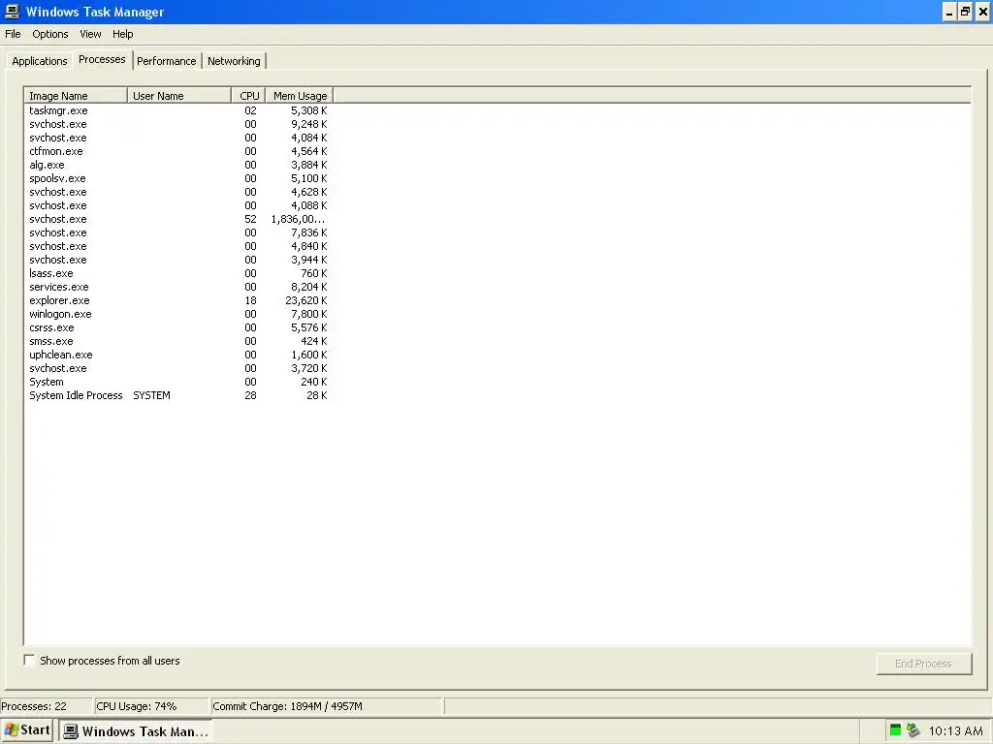The width and height of the screenshot is (993, 744).
Task: Open the Help menu
Action: 123,34
